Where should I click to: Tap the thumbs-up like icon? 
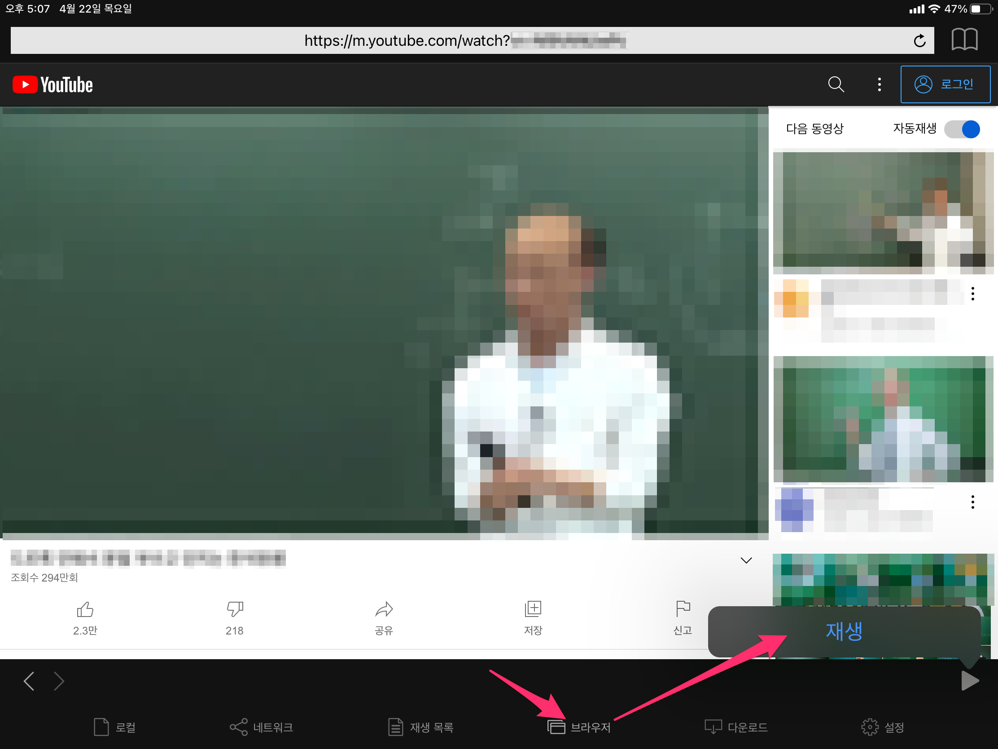[85, 609]
